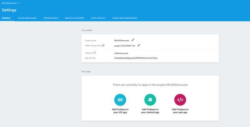The width and height of the screenshot is (250, 127).
Task: Select the Service Accounts tab
Action: tap(74, 18)
